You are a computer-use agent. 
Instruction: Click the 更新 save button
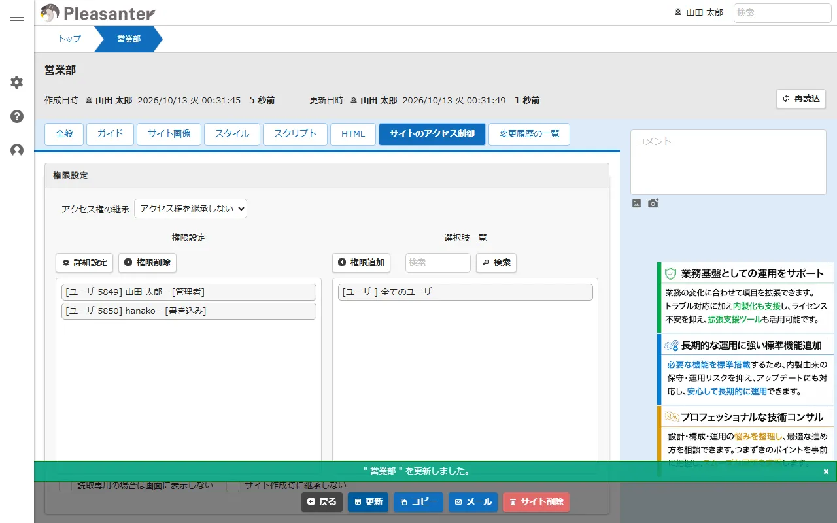(368, 502)
